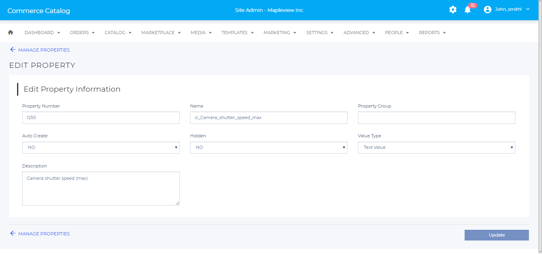The image size is (542, 254).
Task: Follow top Manage Properties link
Action: [44, 50]
